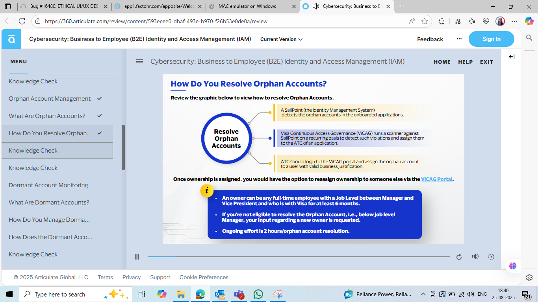Open Edge sidebar search icon
This screenshot has width=538, height=302.
click(529, 37)
